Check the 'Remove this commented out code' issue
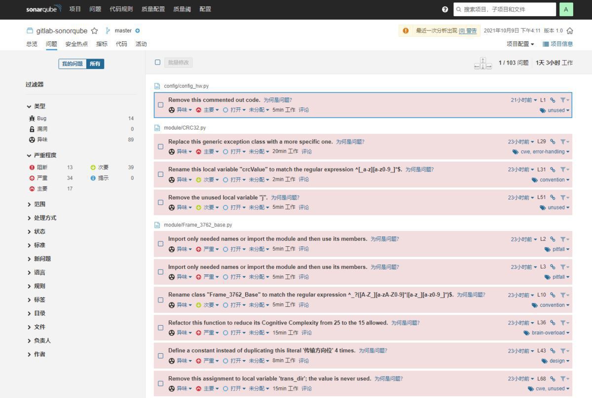Screen dimensions: 592x398 point(160,105)
